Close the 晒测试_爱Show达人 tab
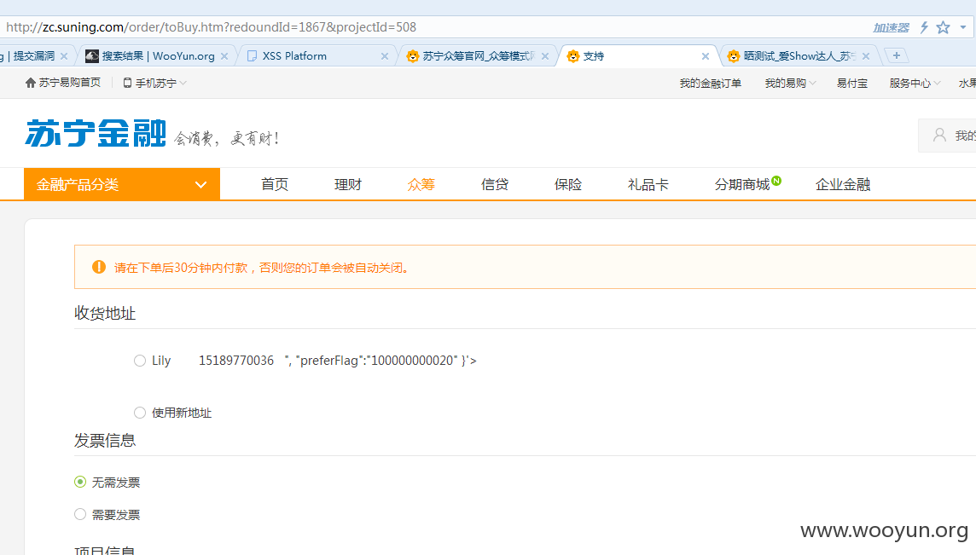Viewport: 976px width, 555px height. (866, 56)
